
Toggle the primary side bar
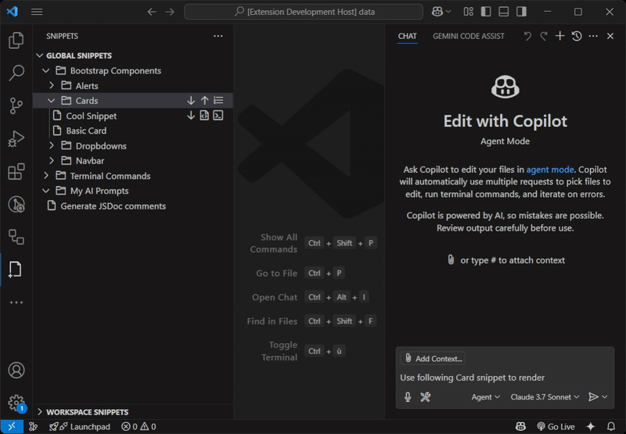pyautogui.click(x=486, y=12)
